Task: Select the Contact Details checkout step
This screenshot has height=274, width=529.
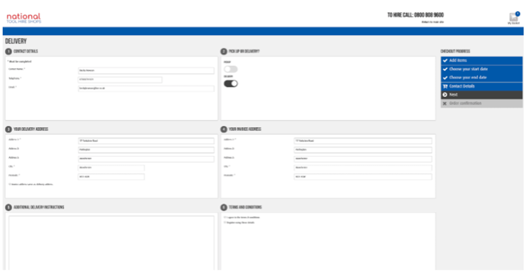Action: pyautogui.click(x=482, y=86)
